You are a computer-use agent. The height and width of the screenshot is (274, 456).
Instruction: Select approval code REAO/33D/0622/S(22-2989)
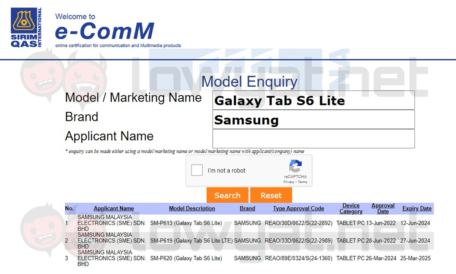pyautogui.click(x=299, y=241)
